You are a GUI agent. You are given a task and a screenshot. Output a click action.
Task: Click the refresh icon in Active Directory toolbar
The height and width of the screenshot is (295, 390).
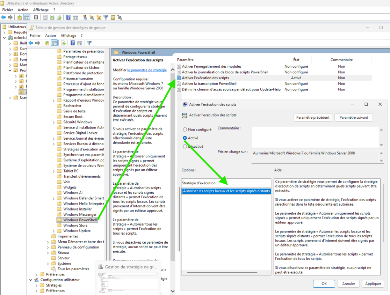tap(52, 17)
